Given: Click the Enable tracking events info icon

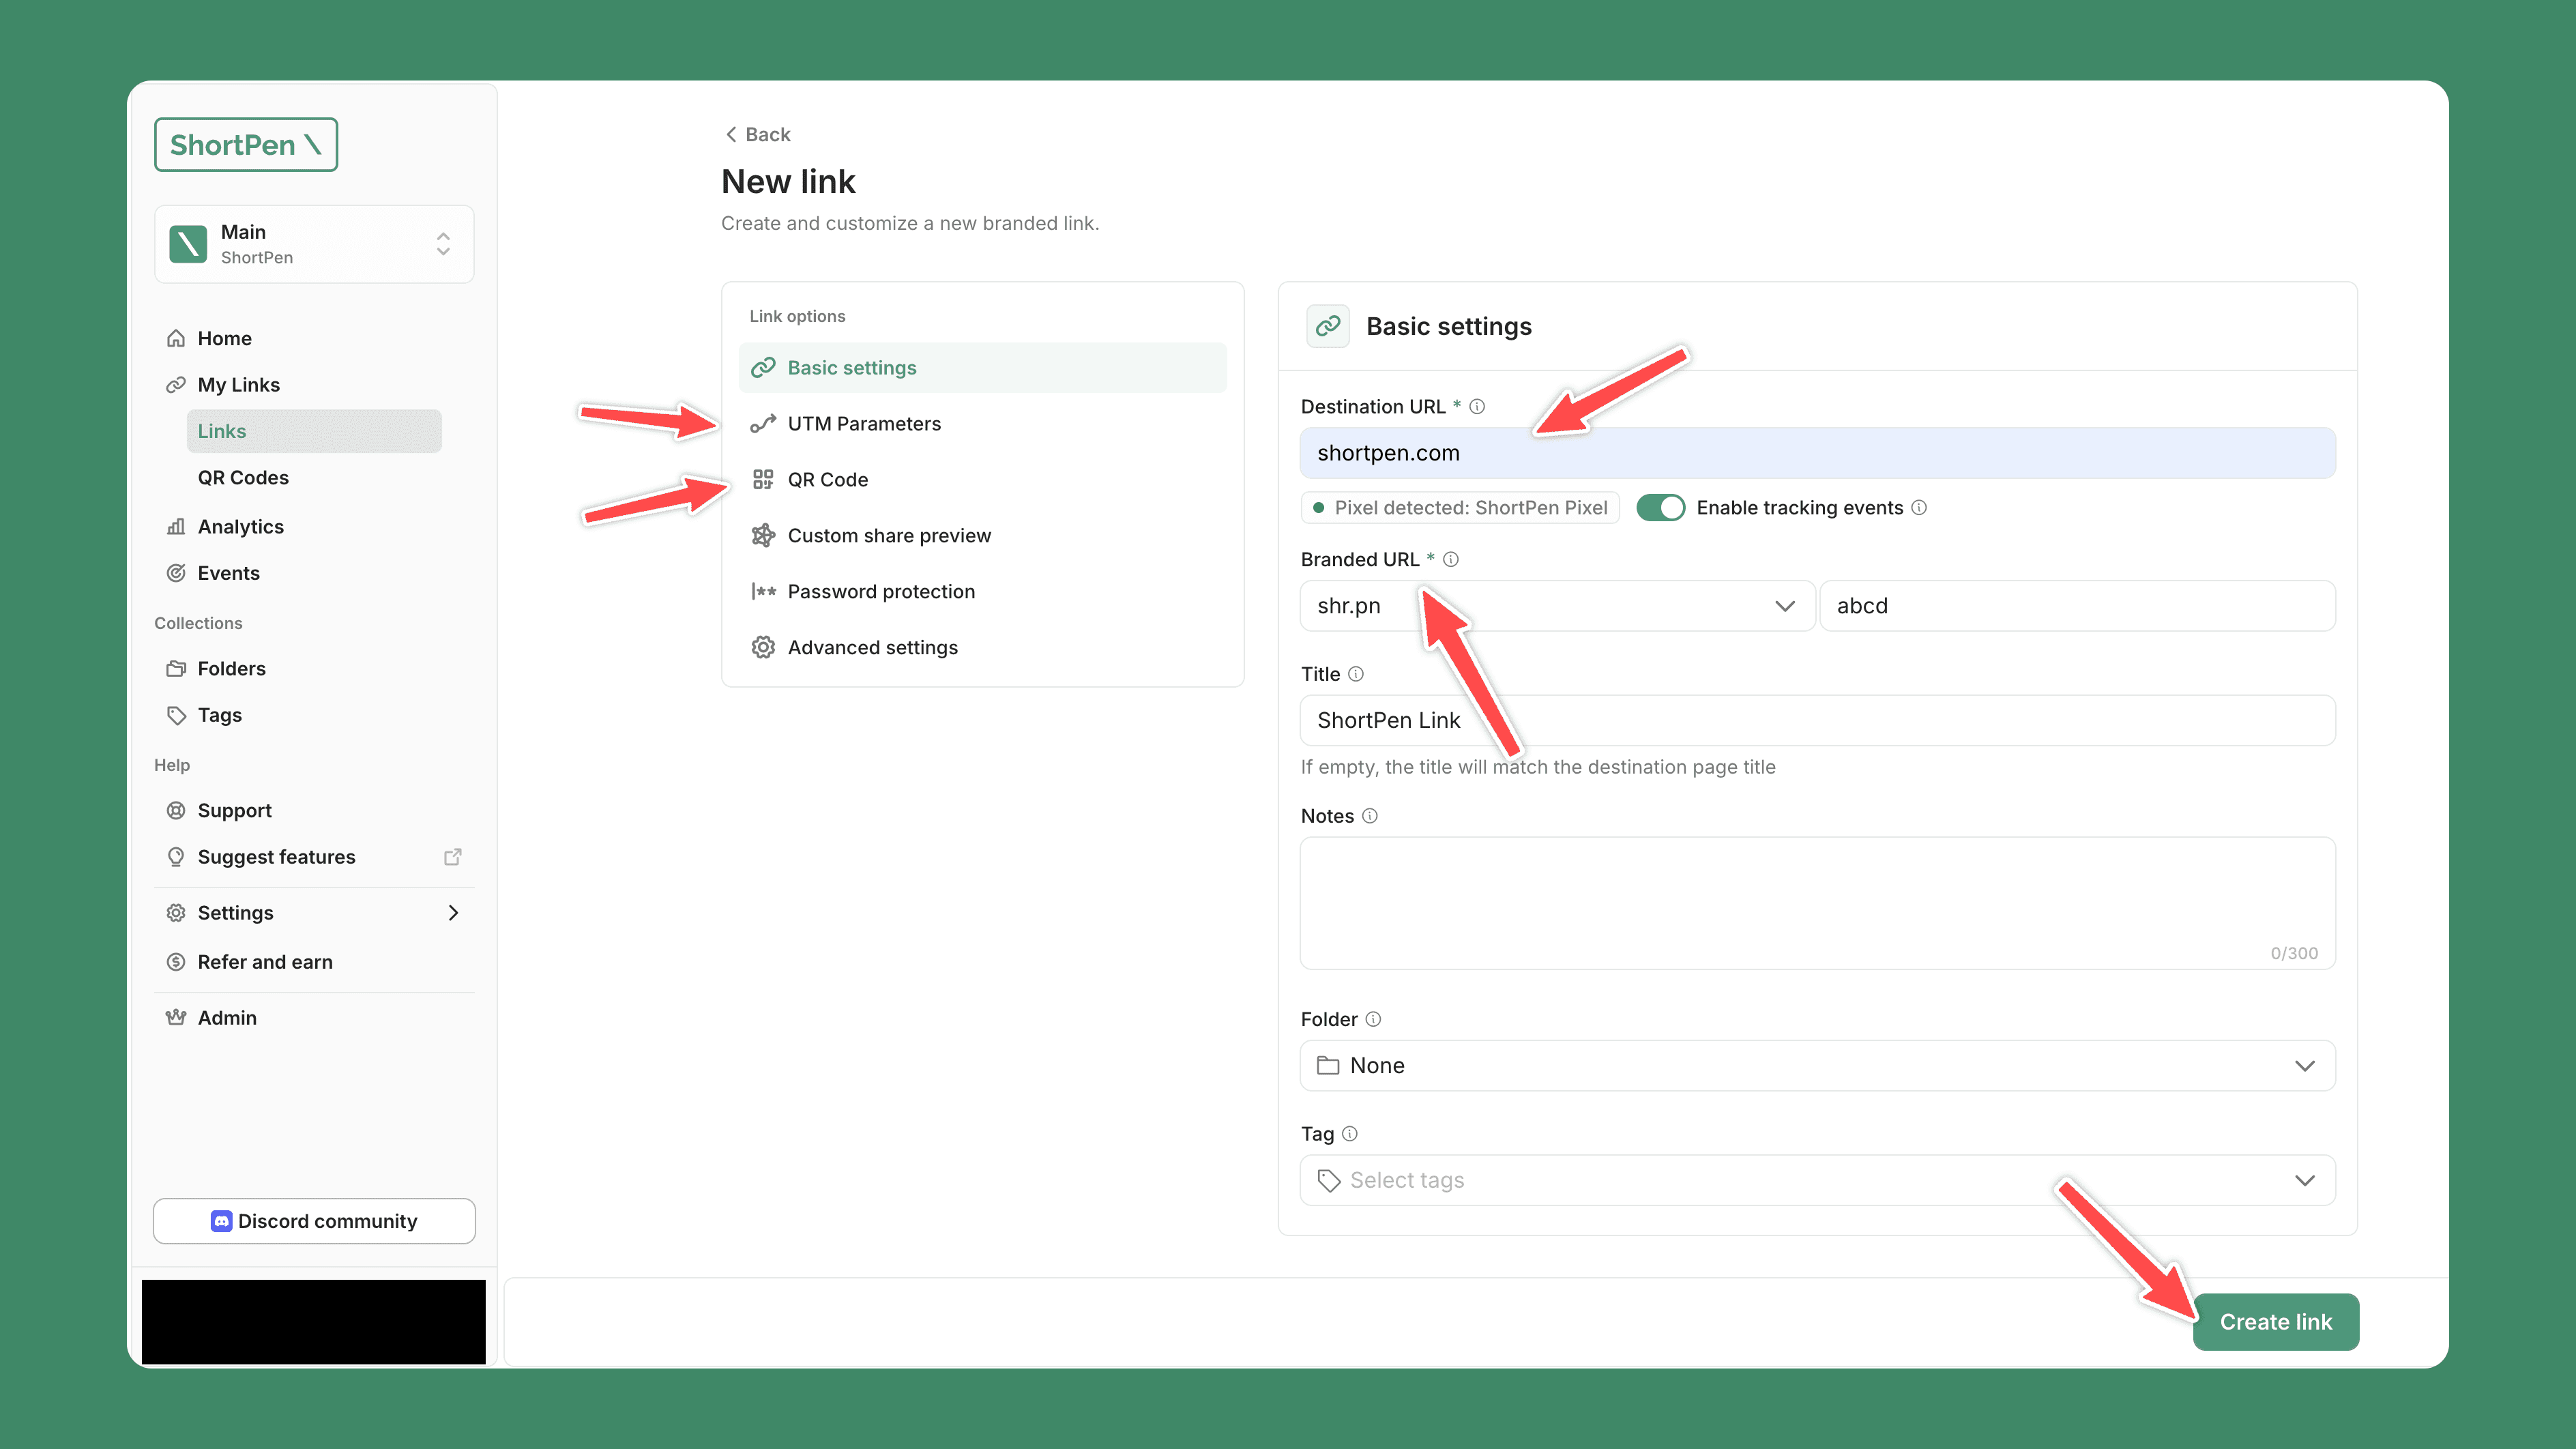Looking at the screenshot, I should coord(1919,508).
